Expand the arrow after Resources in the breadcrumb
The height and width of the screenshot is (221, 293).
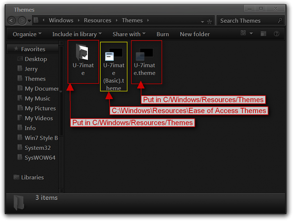[116, 20]
